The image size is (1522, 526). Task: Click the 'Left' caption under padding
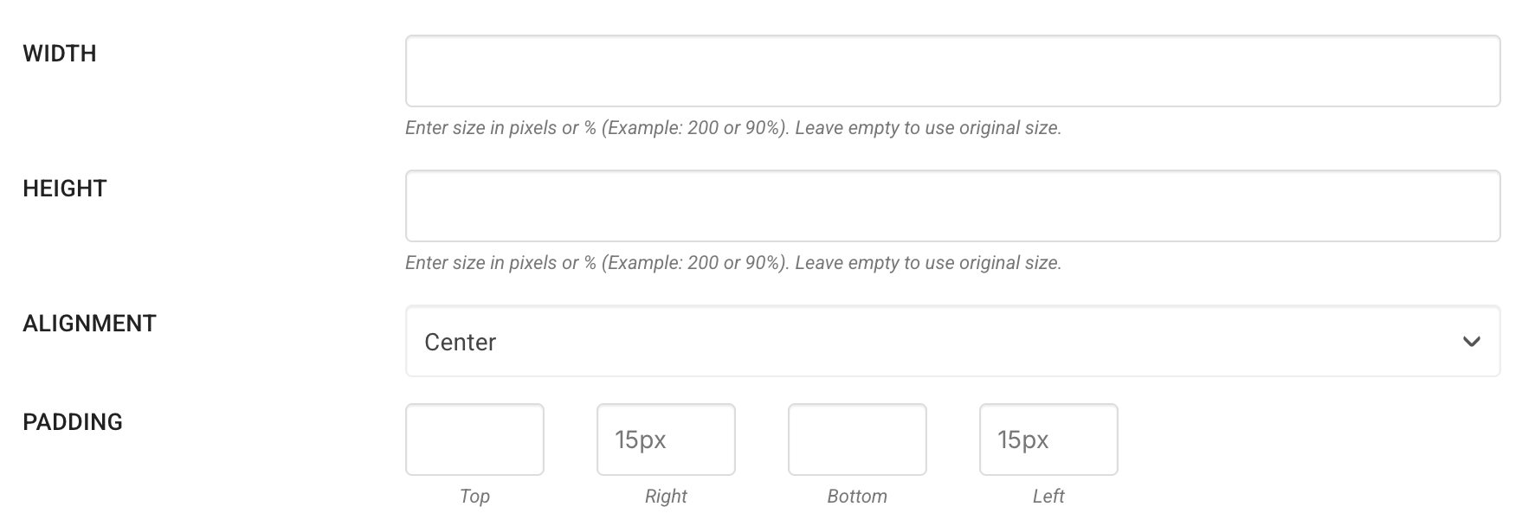point(1048,497)
